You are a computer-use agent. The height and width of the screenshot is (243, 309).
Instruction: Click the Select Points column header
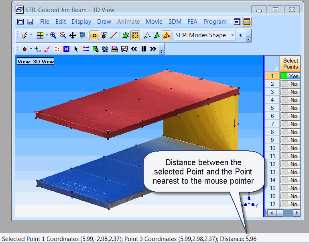point(290,64)
